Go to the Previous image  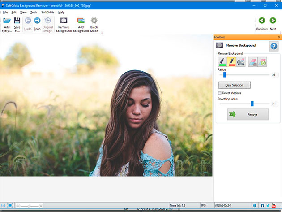click(262, 21)
